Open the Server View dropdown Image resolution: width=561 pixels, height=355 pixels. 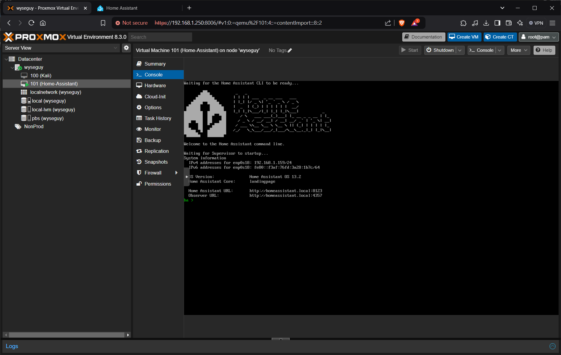(61, 48)
